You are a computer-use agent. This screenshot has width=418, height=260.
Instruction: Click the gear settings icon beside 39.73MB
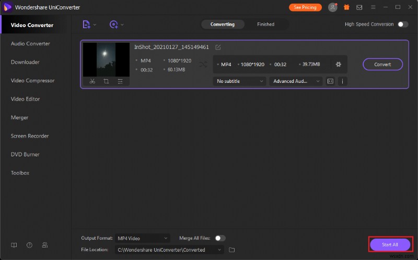pos(338,64)
